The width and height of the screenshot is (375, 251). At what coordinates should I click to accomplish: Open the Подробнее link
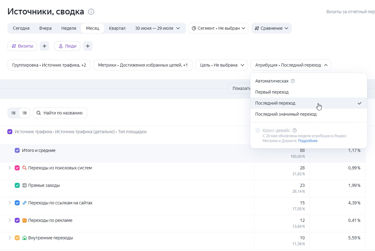(x=308, y=141)
